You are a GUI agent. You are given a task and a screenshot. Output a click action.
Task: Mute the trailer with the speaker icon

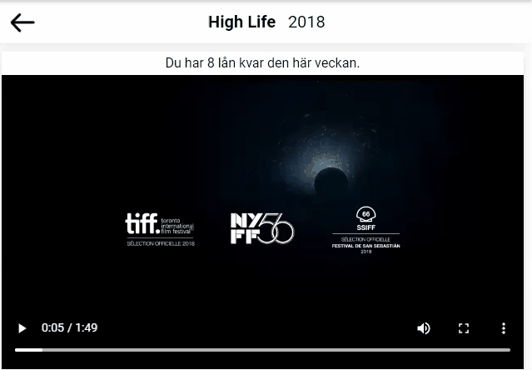point(424,328)
